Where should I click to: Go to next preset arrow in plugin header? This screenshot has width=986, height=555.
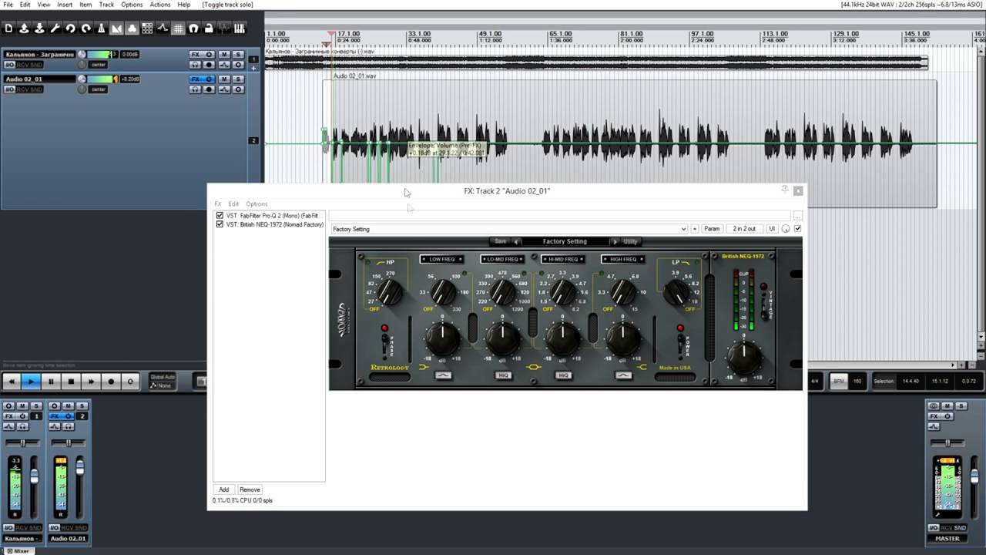tap(614, 241)
